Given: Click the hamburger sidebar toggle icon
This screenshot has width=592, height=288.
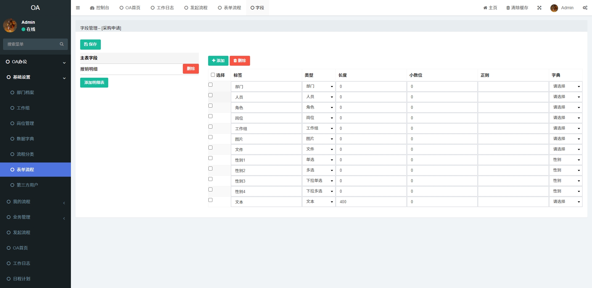Looking at the screenshot, I should [78, 8].
